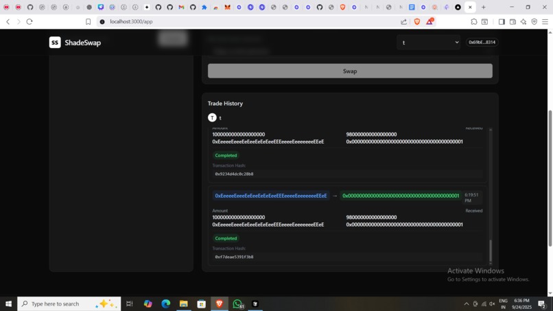553x311 pixels.
Task: Switch to the Vercel black triangle tab
Action: (458, 7)
